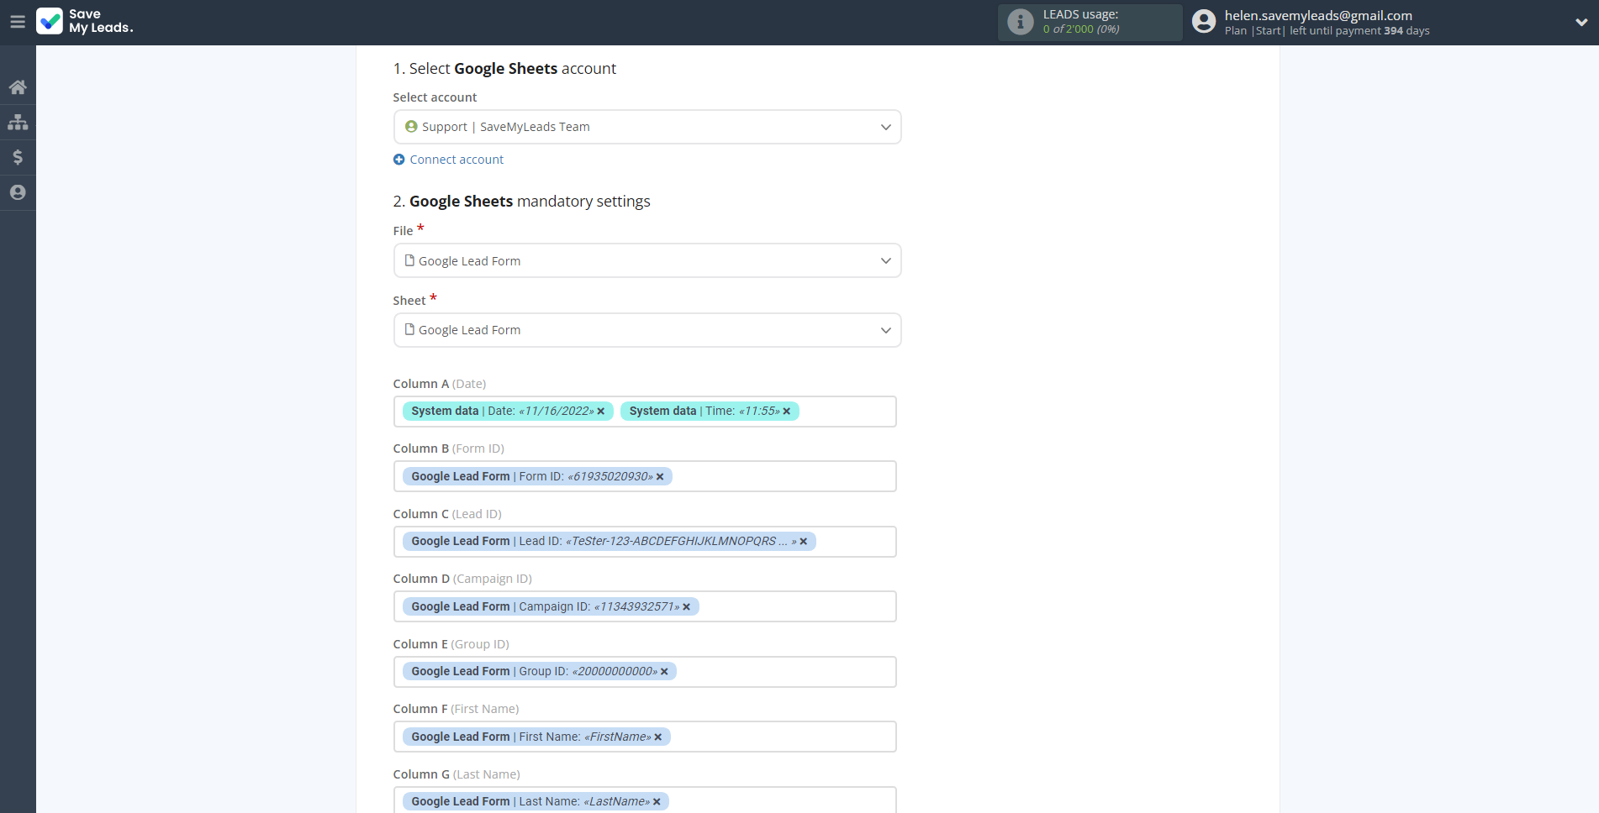1599x813 pixels.
Task: Expand the account menu chevron in header
Action: 1581,23
